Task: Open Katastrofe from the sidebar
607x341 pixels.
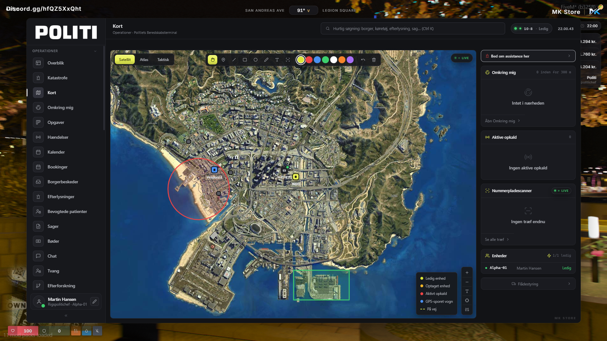Action: point(65,78)
